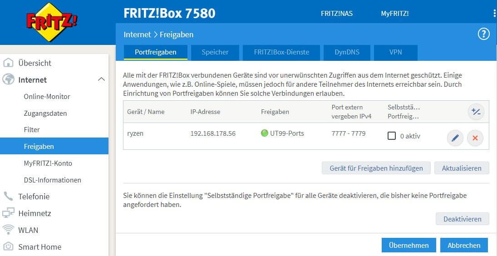497x256 pixels.
Task: Click the Internet globe icon
Action: pyautogui.click(x=8, y=79)
